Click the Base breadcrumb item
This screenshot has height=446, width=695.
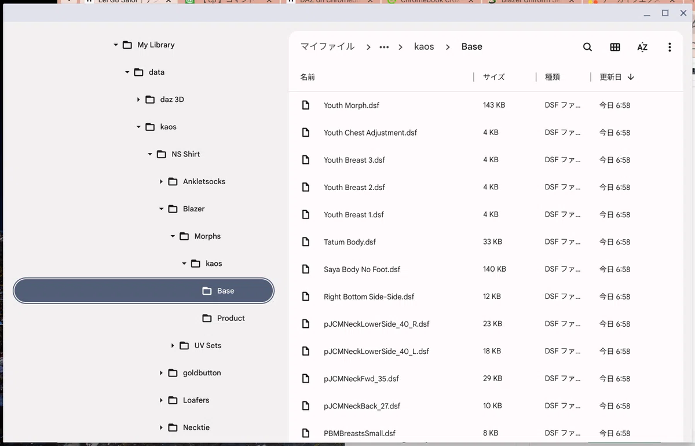pyautogui.click(x=472, y=47)
